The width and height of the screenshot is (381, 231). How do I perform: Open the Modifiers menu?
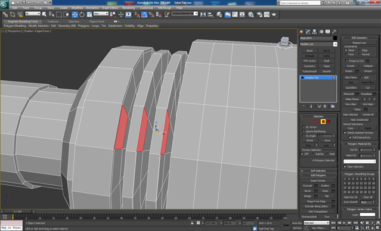coord(77,8)
